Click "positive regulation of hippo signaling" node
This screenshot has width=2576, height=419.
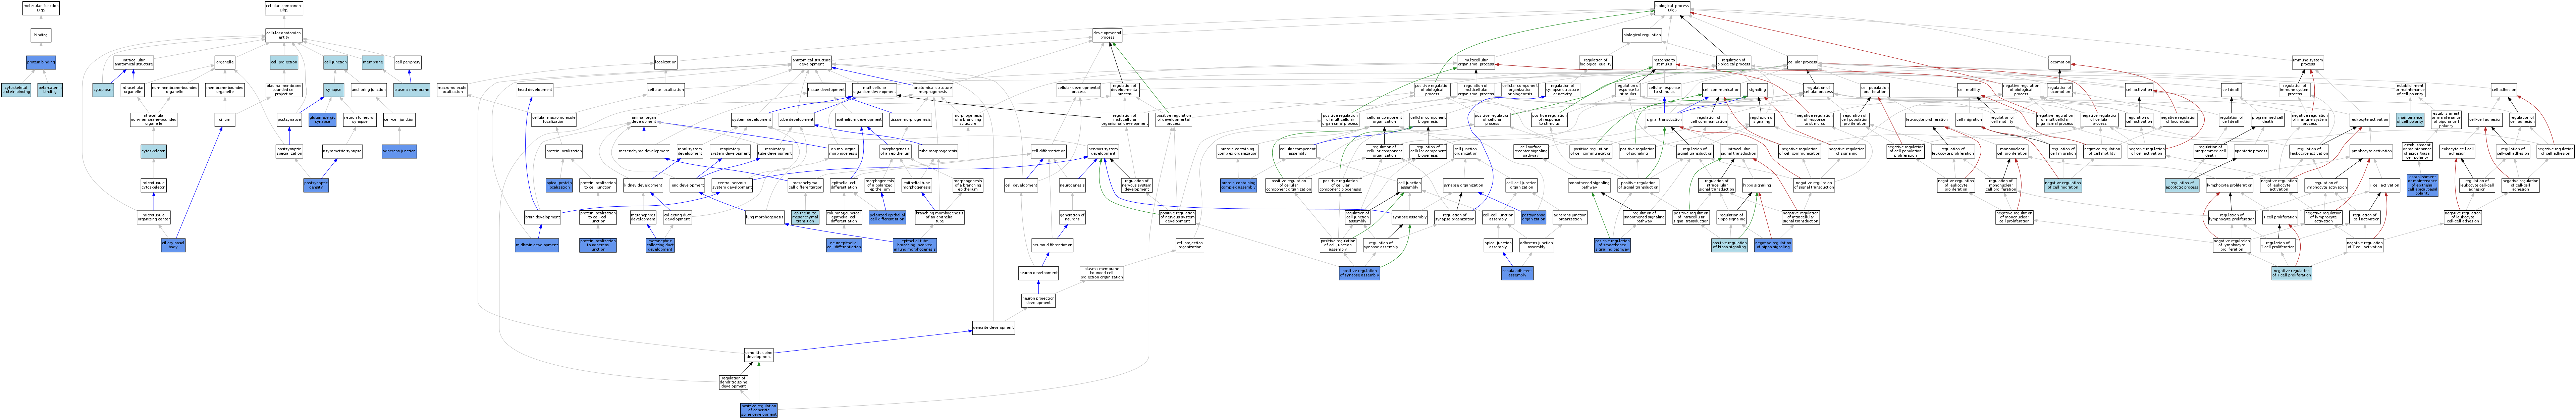[x=1730, y=245]
